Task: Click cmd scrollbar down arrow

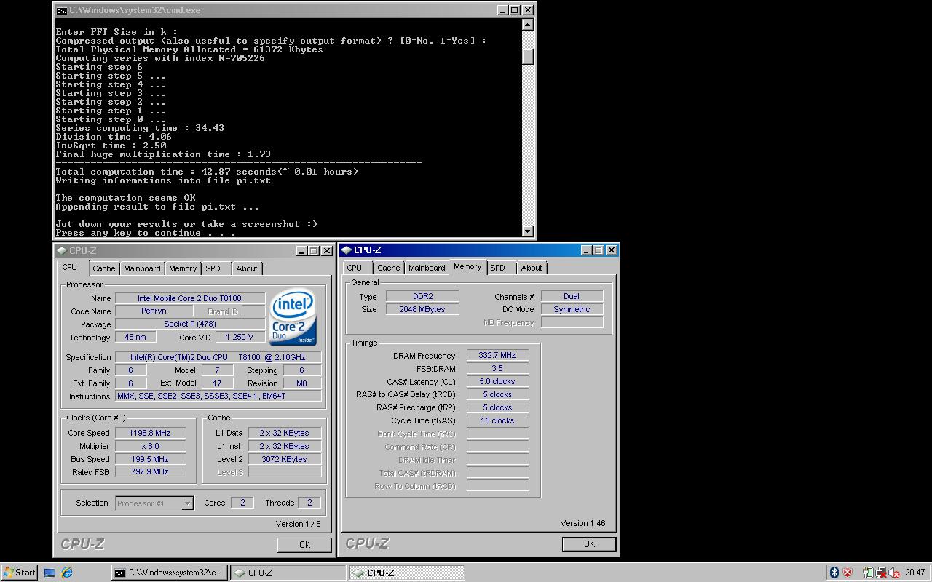Action: pyautogui.click(x=528, y=231)
